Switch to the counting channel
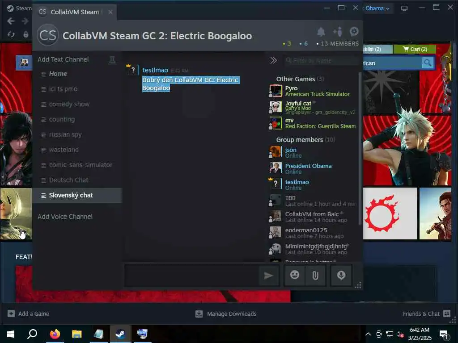 [x=77, y=119]
